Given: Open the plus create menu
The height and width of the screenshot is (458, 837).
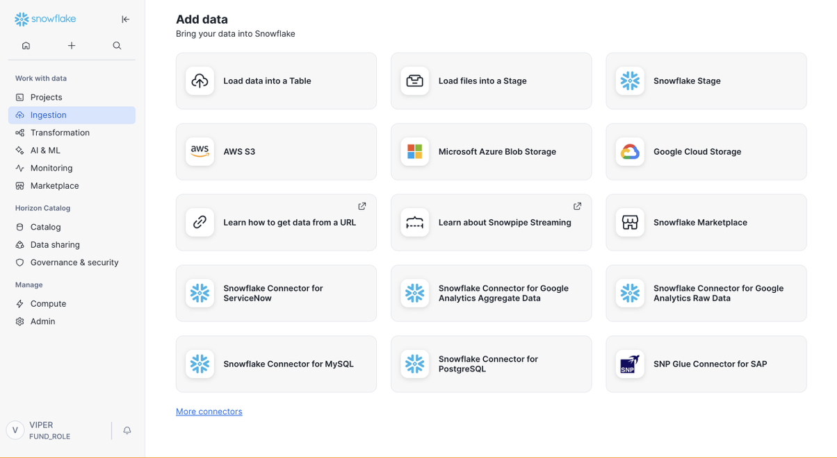Looking at the screenshot, I should tap(72, 46).
